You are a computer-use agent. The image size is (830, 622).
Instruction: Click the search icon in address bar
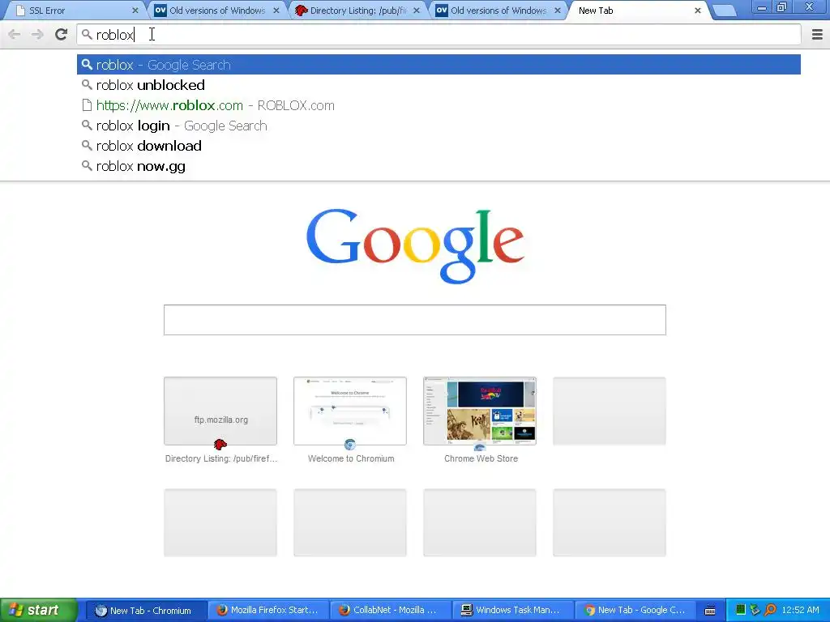click(87, 34)
